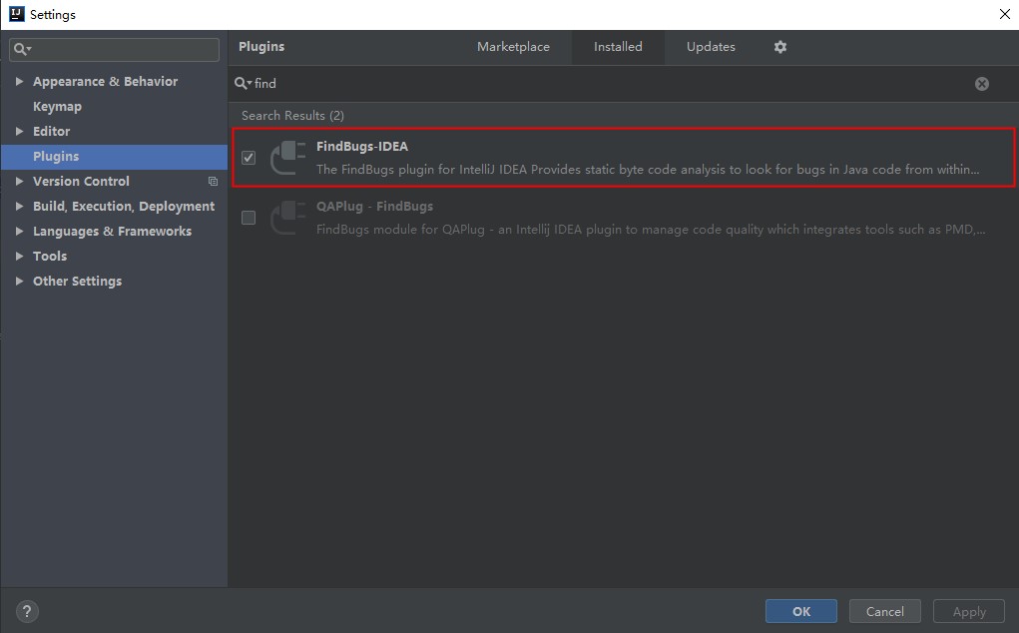The height and width of the screenshot is (633, 1019).
Task: Click the QAPlug - FindBugs plugin icon
Action: pos(287,218)
